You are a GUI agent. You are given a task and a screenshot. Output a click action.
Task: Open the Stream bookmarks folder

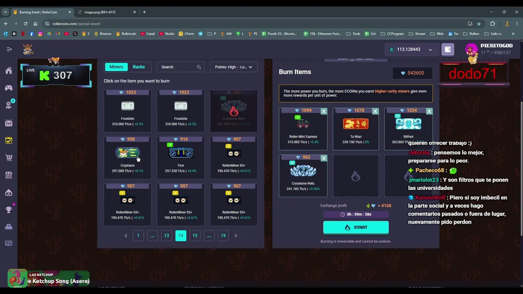click(417, 34)
